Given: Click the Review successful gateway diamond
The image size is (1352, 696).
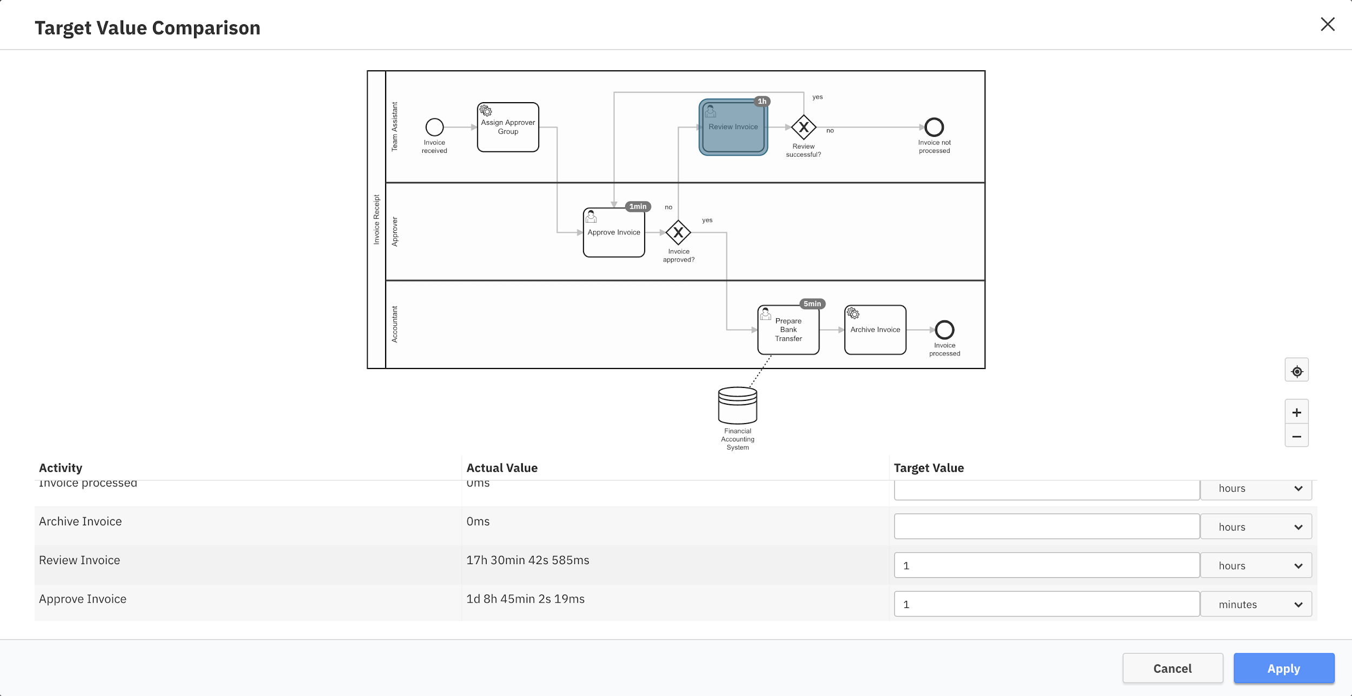Looking at the screenshot, I should [x=803, y=128].
